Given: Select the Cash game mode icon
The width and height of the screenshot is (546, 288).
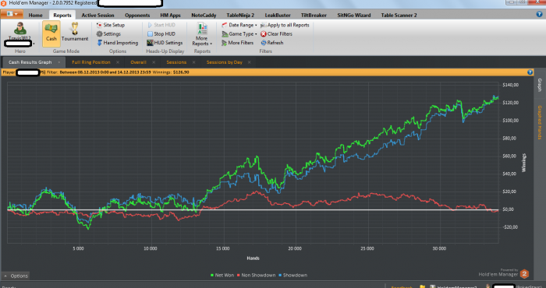Looking at the screenshot, I should (51, 33).
